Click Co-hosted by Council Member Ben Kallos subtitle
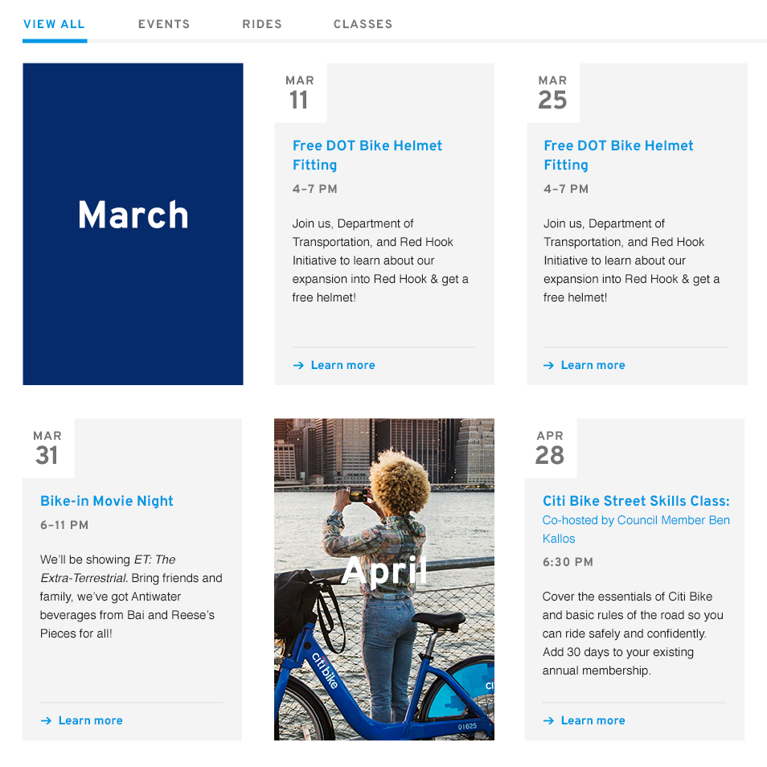Screen dimensions: 767x767 tap(636, 529)
